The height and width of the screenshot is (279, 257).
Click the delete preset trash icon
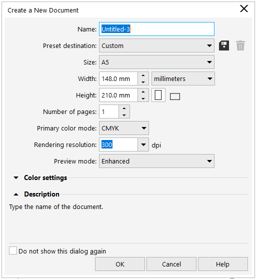tap(240, 45)
